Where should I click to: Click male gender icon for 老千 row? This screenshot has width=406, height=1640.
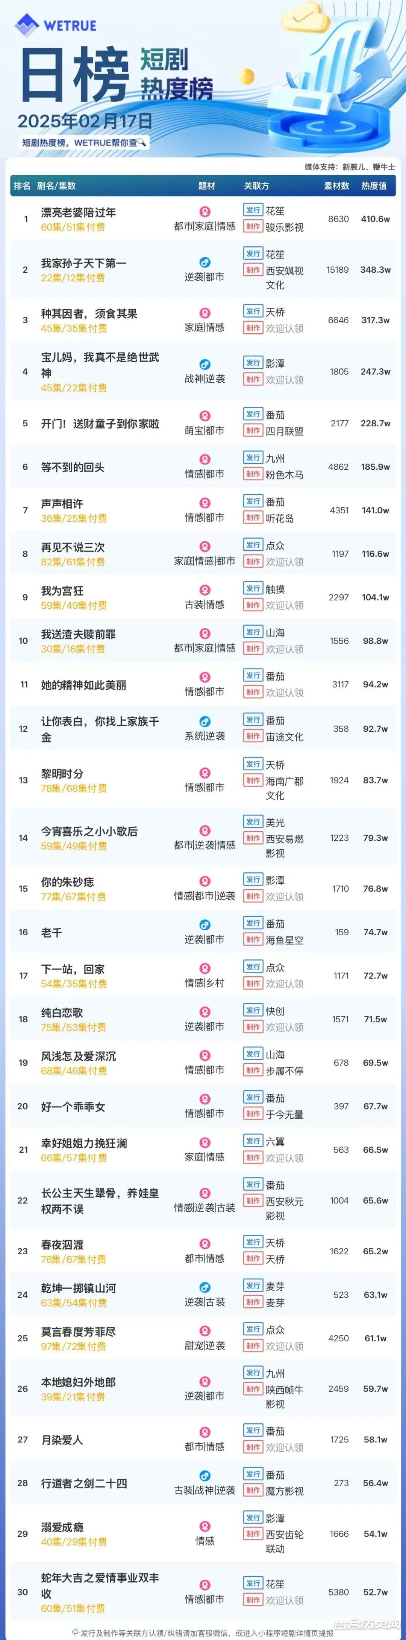(205, 924)
